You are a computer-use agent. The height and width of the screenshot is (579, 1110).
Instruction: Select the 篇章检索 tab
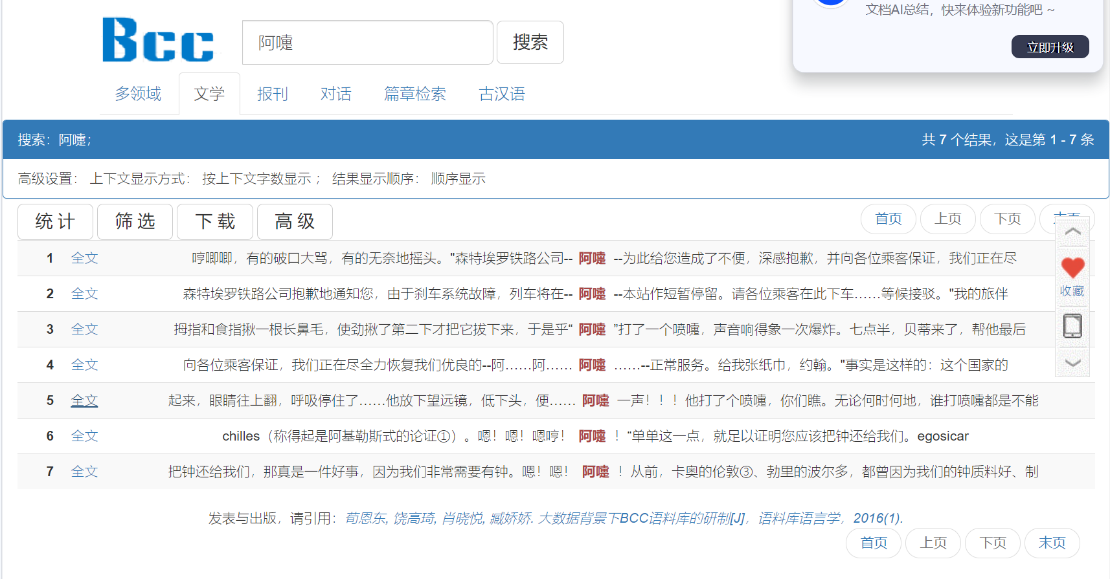point(414,94)
